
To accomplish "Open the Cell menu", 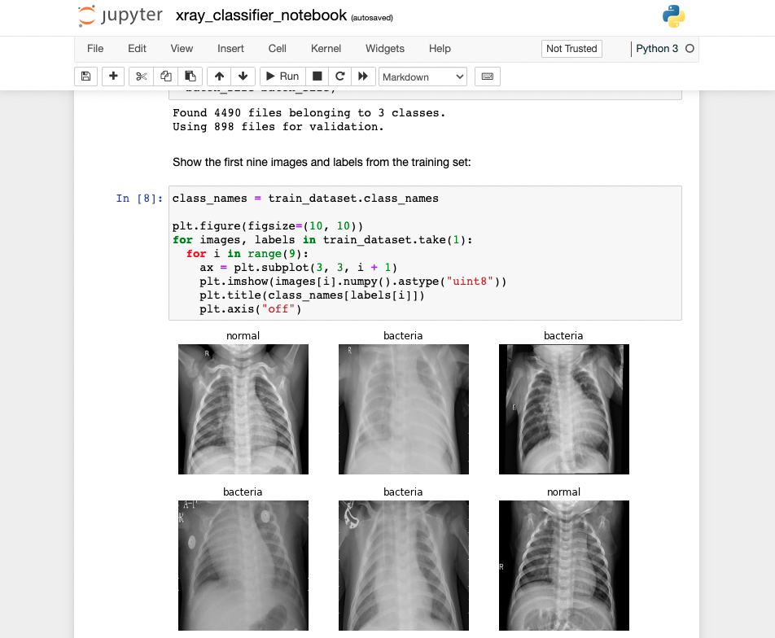I will click(x=278, y=49).
